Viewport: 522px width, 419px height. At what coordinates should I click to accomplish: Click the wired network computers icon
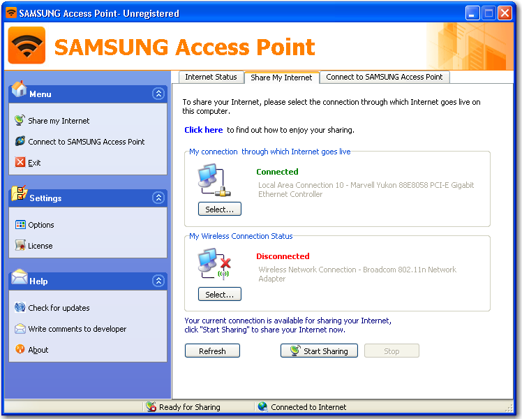coord(214,180)
